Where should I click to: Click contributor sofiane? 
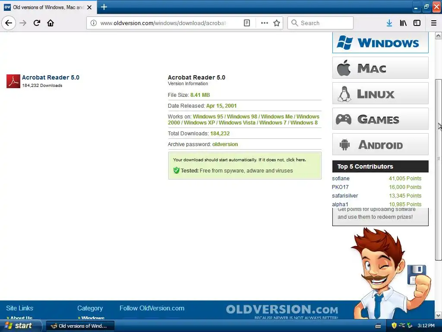(x=341, y=179)
